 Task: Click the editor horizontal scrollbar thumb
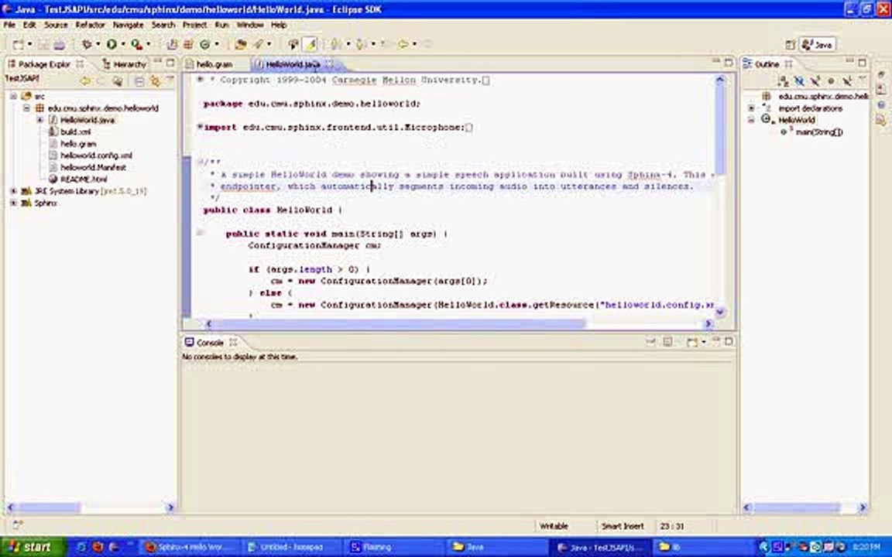[398, 324]
